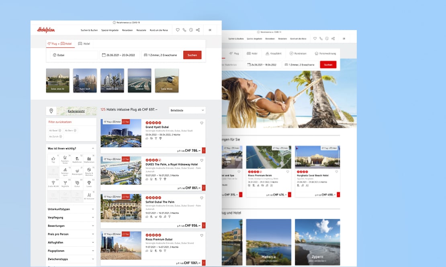Click Filter zurücksetzen link
This screenshot has height=267, width=446.
[x=60, y=122]
